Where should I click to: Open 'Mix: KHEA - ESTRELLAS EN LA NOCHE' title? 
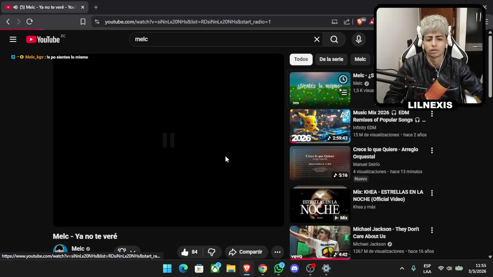[x=388, y=195]
